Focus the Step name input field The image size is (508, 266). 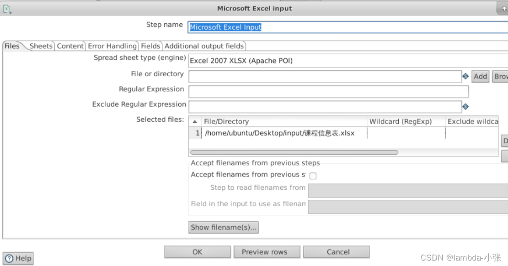348,27
